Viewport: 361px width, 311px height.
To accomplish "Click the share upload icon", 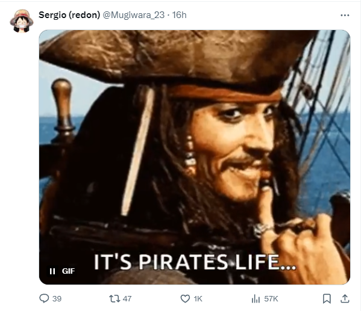I will 345,298.
